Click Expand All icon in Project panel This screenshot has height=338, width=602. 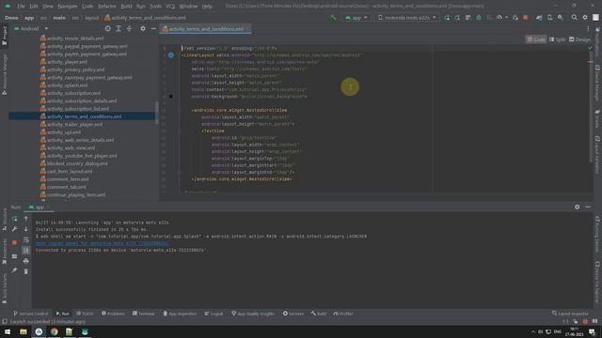click(119, 29)
